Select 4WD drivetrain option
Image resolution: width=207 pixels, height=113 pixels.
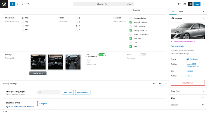tap(22, 30)
